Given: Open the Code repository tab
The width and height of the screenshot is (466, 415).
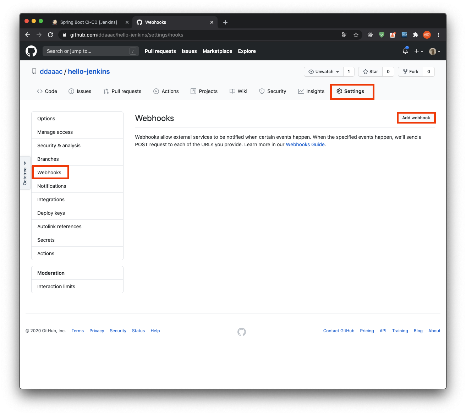Looking at the screenshot, I should point(47,91).
